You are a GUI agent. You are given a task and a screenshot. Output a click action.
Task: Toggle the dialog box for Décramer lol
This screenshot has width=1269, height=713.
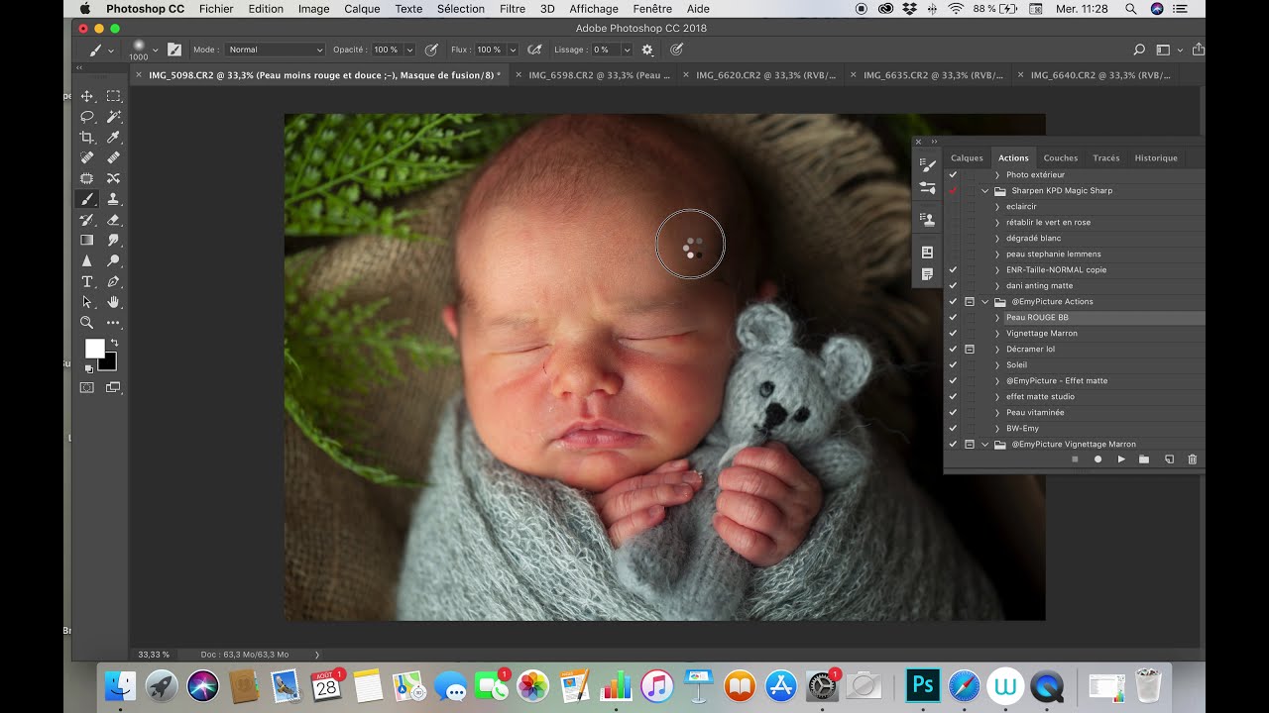tap(970, 349)
